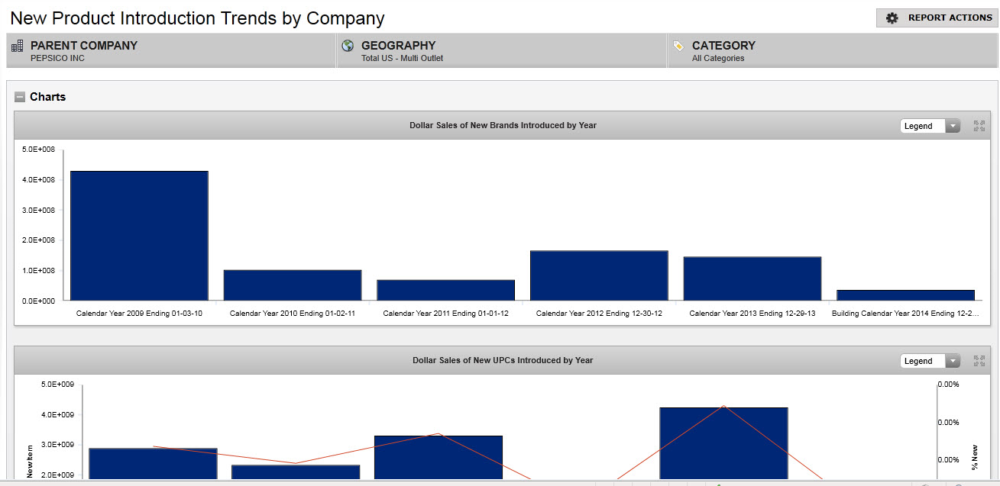The image size is (1000, 486).
Task: Maximize the New Brands chart
Action: pos(979,126)
